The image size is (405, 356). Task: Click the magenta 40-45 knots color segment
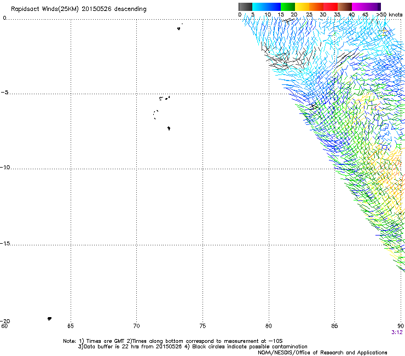[x=359, y=7]
